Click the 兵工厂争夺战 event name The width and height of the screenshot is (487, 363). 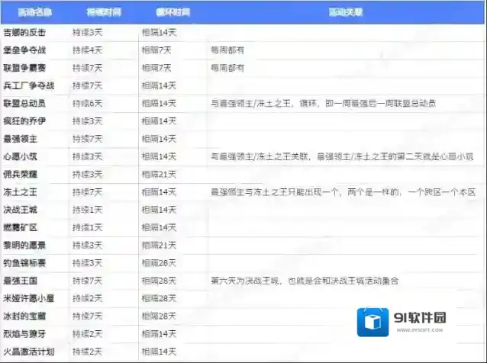pyautogui.click(x=28, y=85)
